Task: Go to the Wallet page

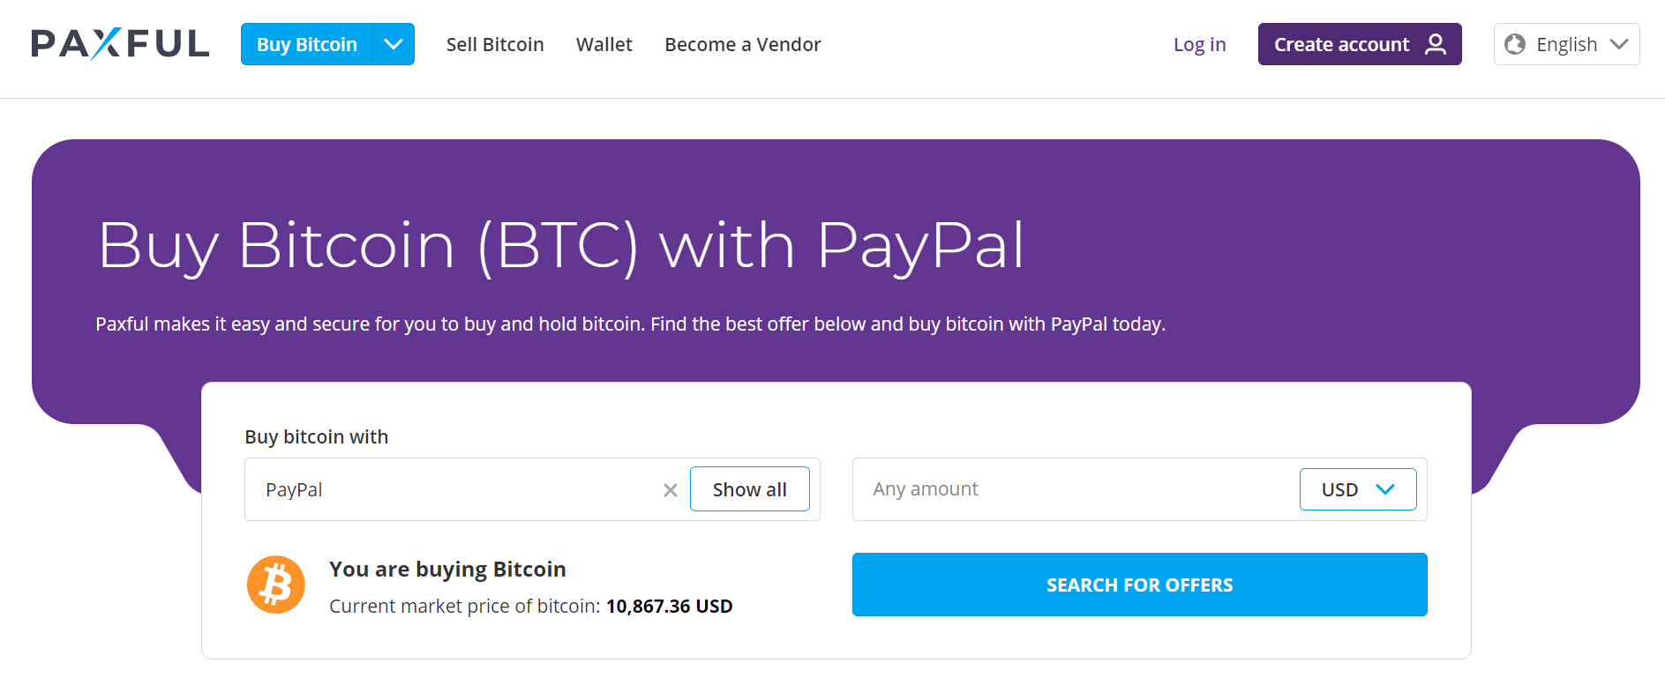Action: pos(604,44)
